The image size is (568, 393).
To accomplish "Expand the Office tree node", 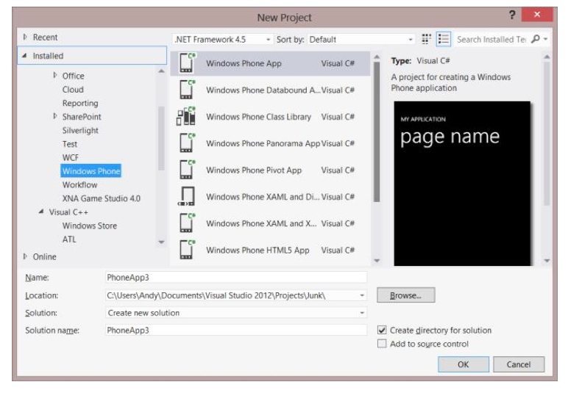I will click(55, 75).
